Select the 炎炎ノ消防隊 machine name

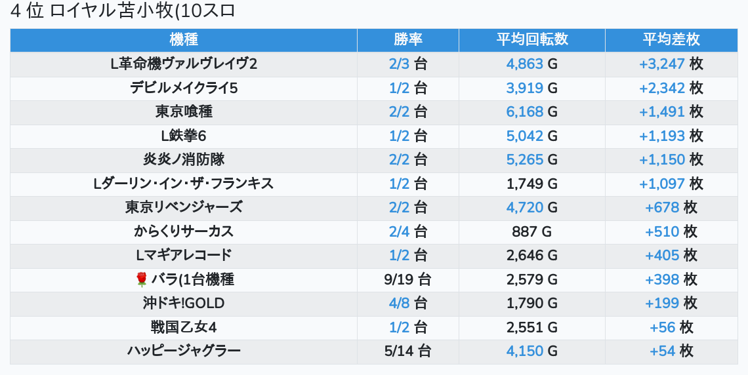click(x=184, y=159)
